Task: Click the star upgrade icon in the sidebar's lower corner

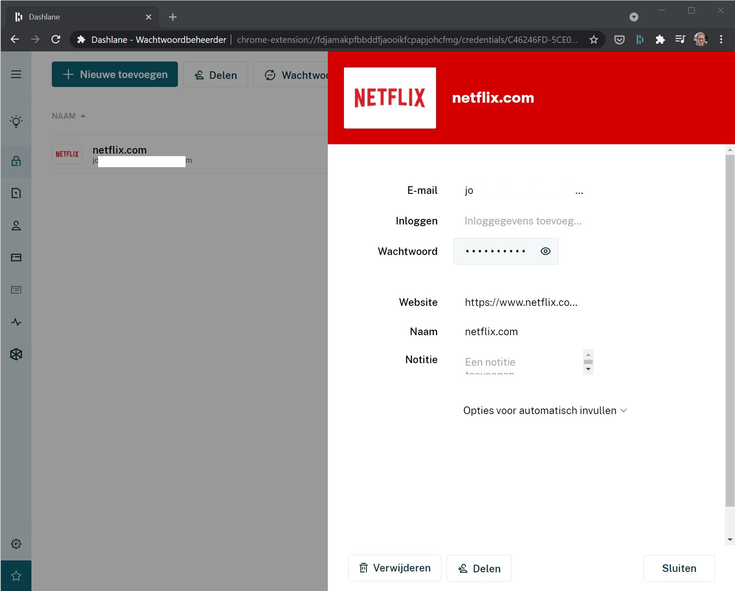Action: pyautogui.click(x=16, y=576)
